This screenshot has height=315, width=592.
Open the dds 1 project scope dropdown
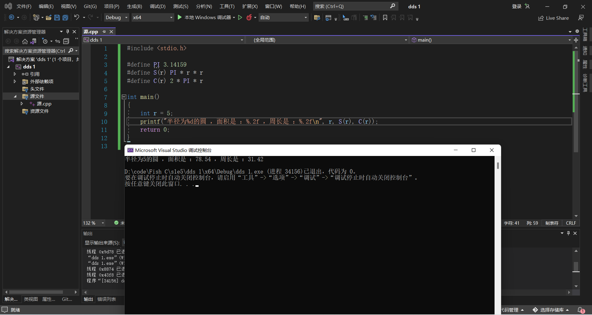[163, 40]
